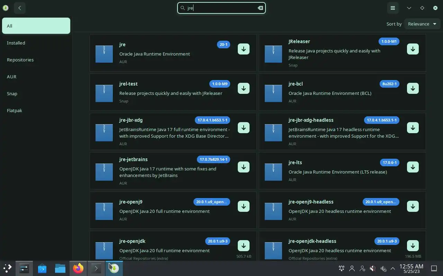Image resolution: width=443 pixels, height=276 pixels.
Task: Open the software store bag taskbar icon
Action: click(x=42, y=268)
